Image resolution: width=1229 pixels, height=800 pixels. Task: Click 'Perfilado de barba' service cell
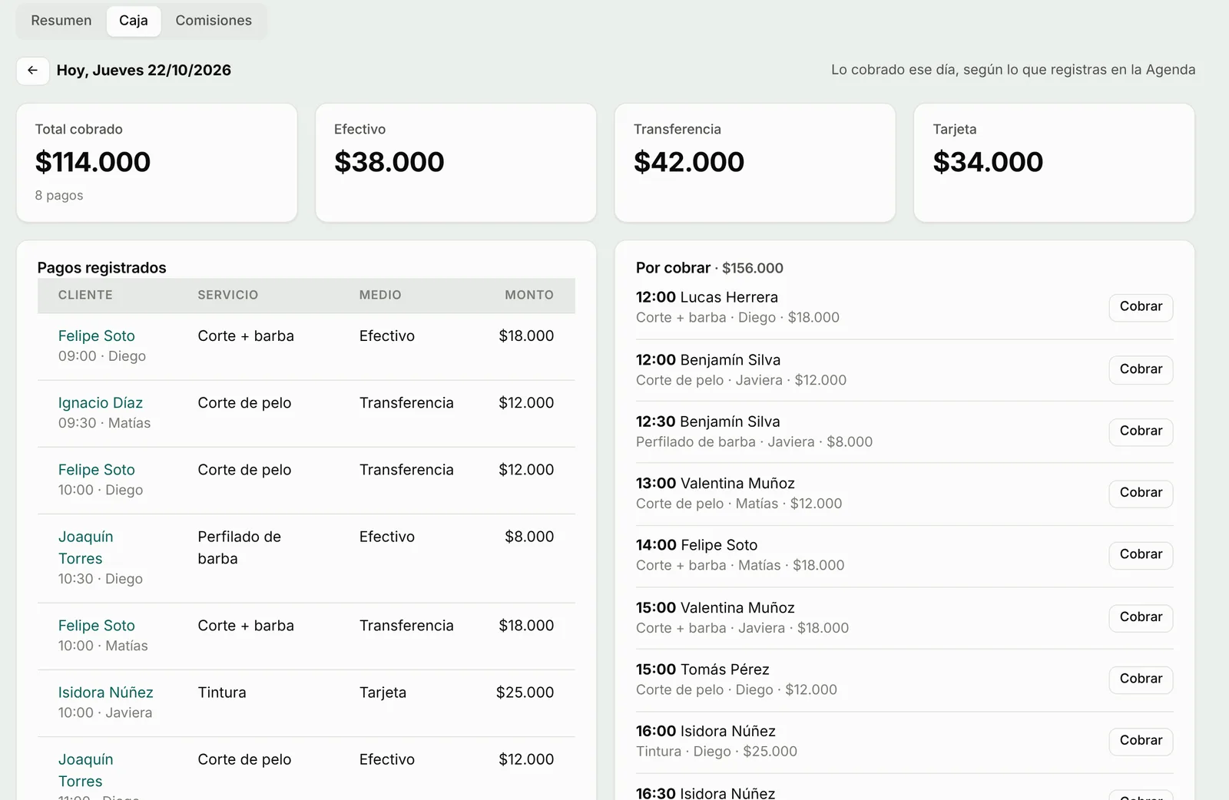240,547
